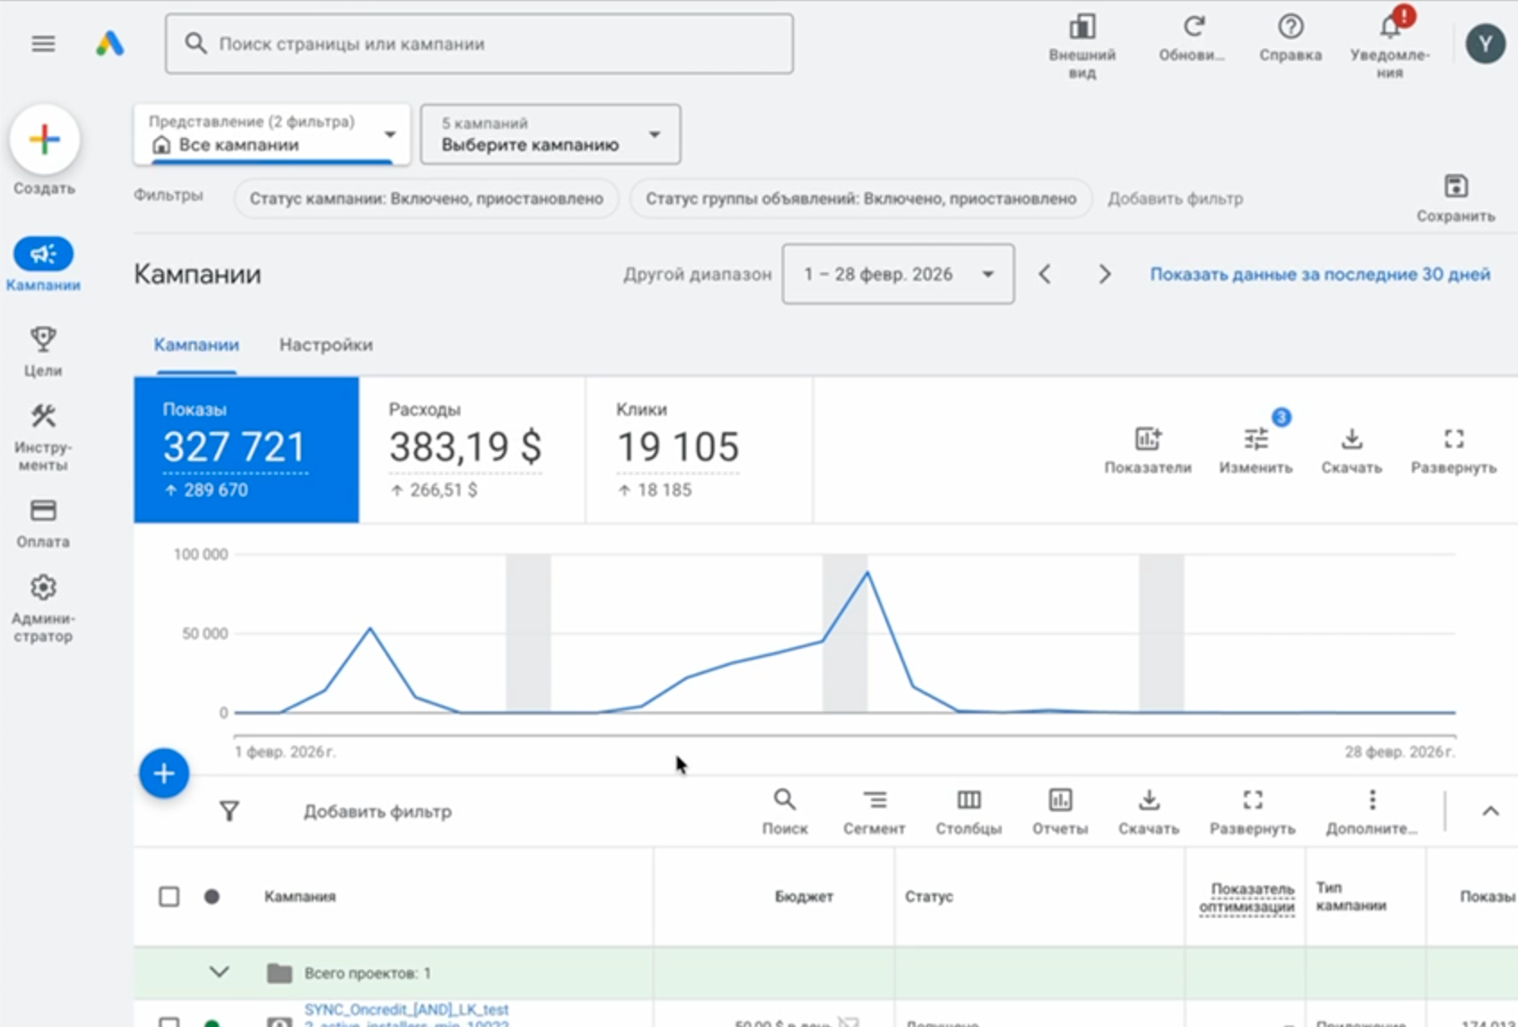Viewport: 1518px width, 1027px height.
Task: Open the Columns (Столбцы) icon in table toolbar
Action: [x=969, y=799]
